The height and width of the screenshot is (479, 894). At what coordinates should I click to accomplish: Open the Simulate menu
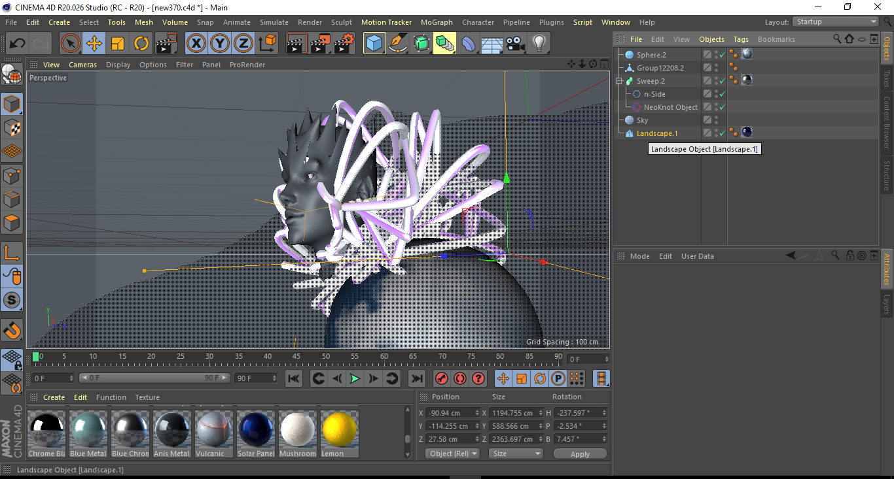pos(274,22)
